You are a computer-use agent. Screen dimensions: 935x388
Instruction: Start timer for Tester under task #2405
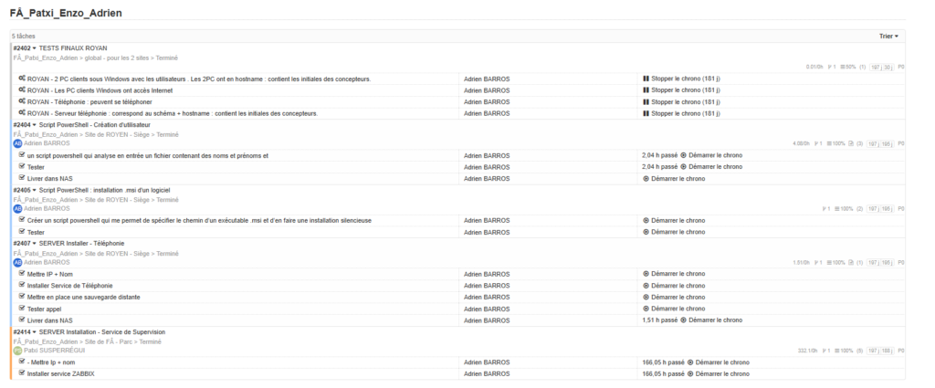click(x=674, y=232)
